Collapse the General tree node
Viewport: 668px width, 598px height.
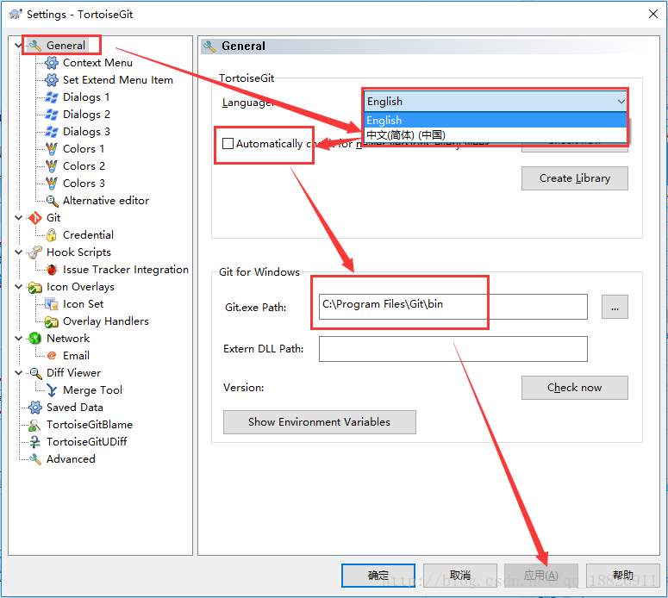18,45
